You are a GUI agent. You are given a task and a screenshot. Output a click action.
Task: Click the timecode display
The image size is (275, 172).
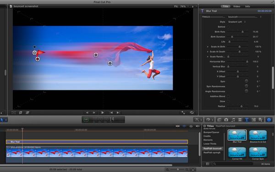(103, 120)
